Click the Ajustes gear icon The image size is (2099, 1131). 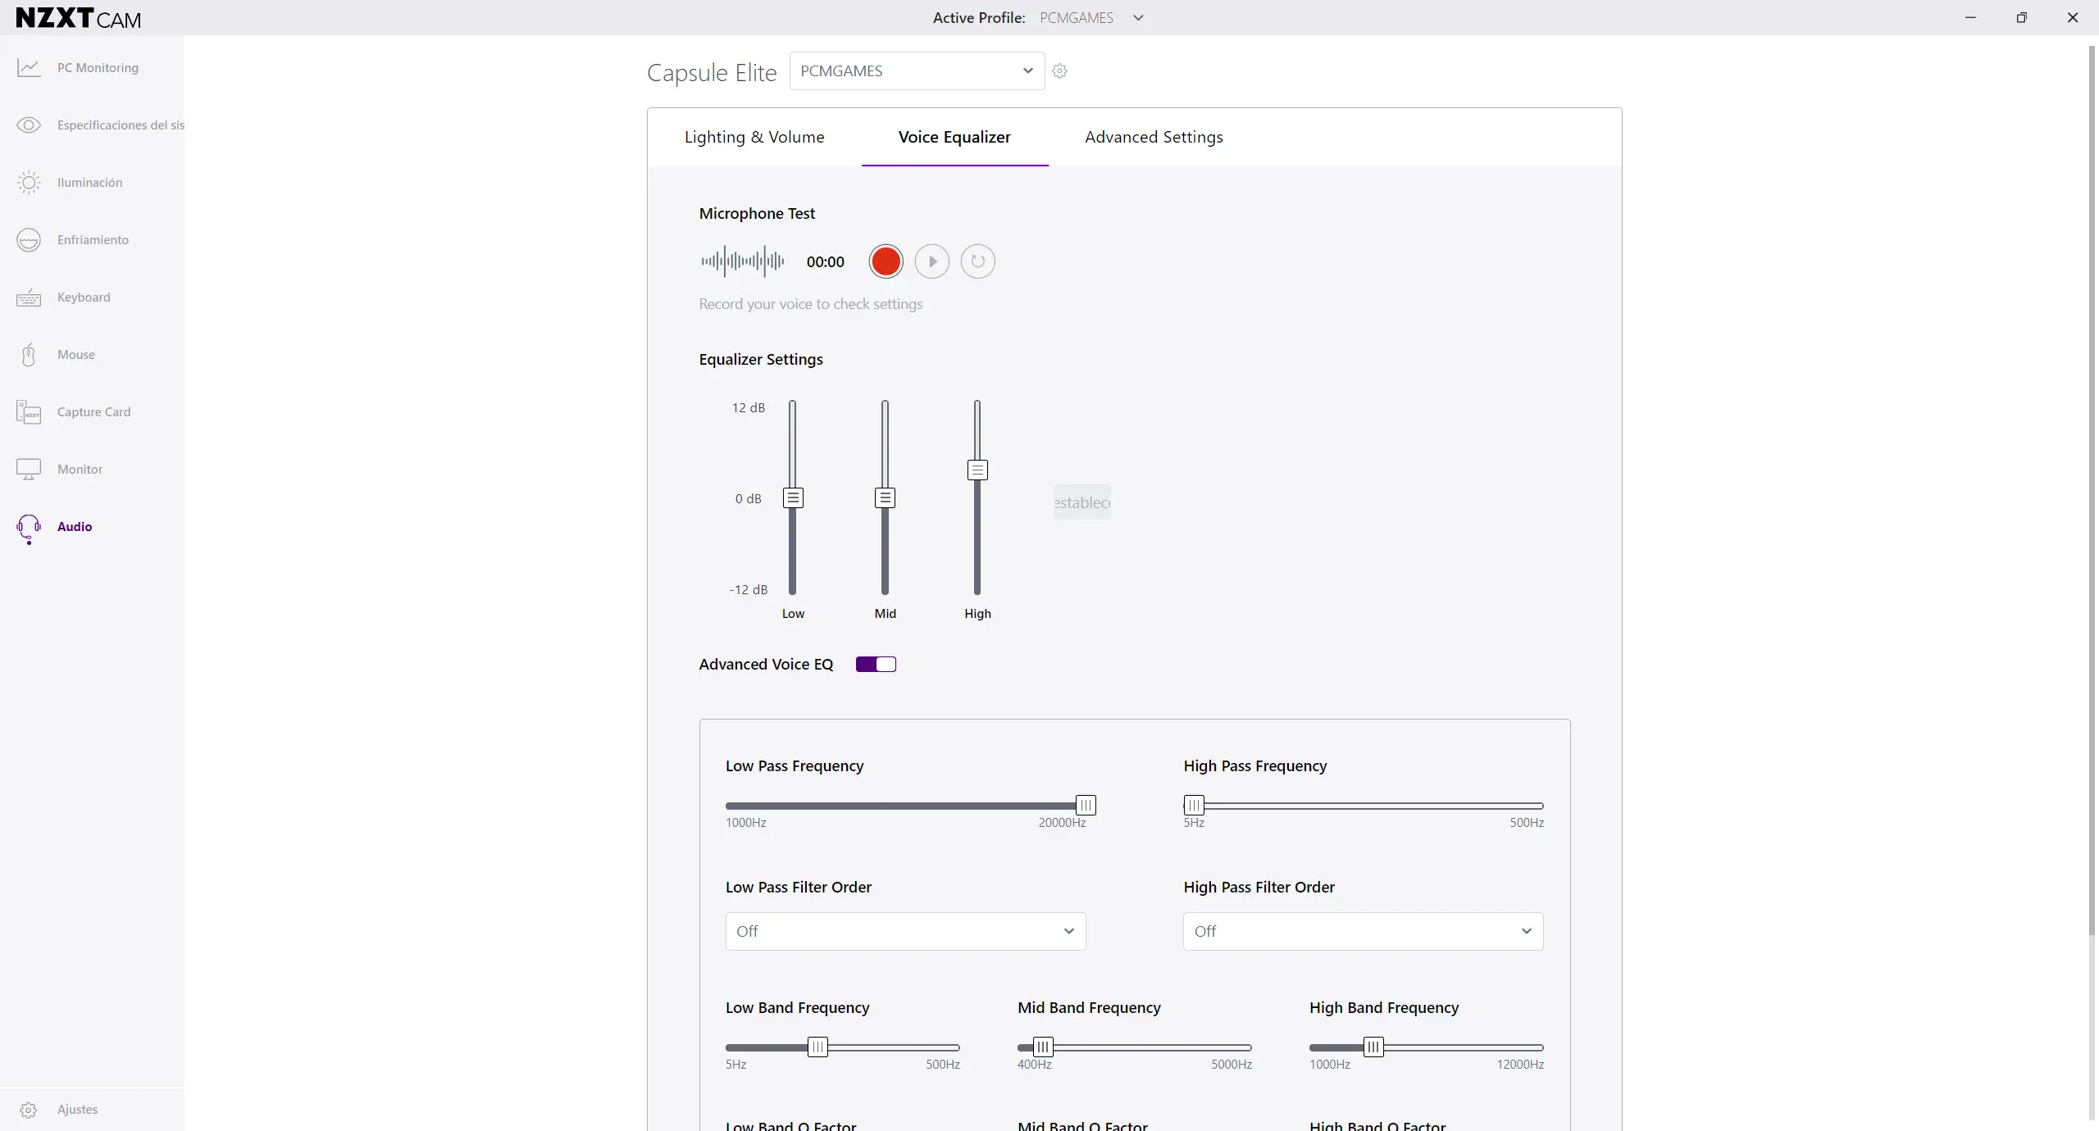pos(29,1110)
